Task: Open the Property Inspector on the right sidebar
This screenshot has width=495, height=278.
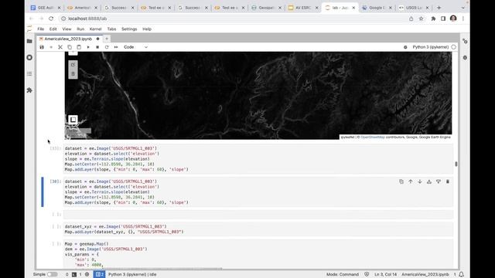Action: (465, 41)
